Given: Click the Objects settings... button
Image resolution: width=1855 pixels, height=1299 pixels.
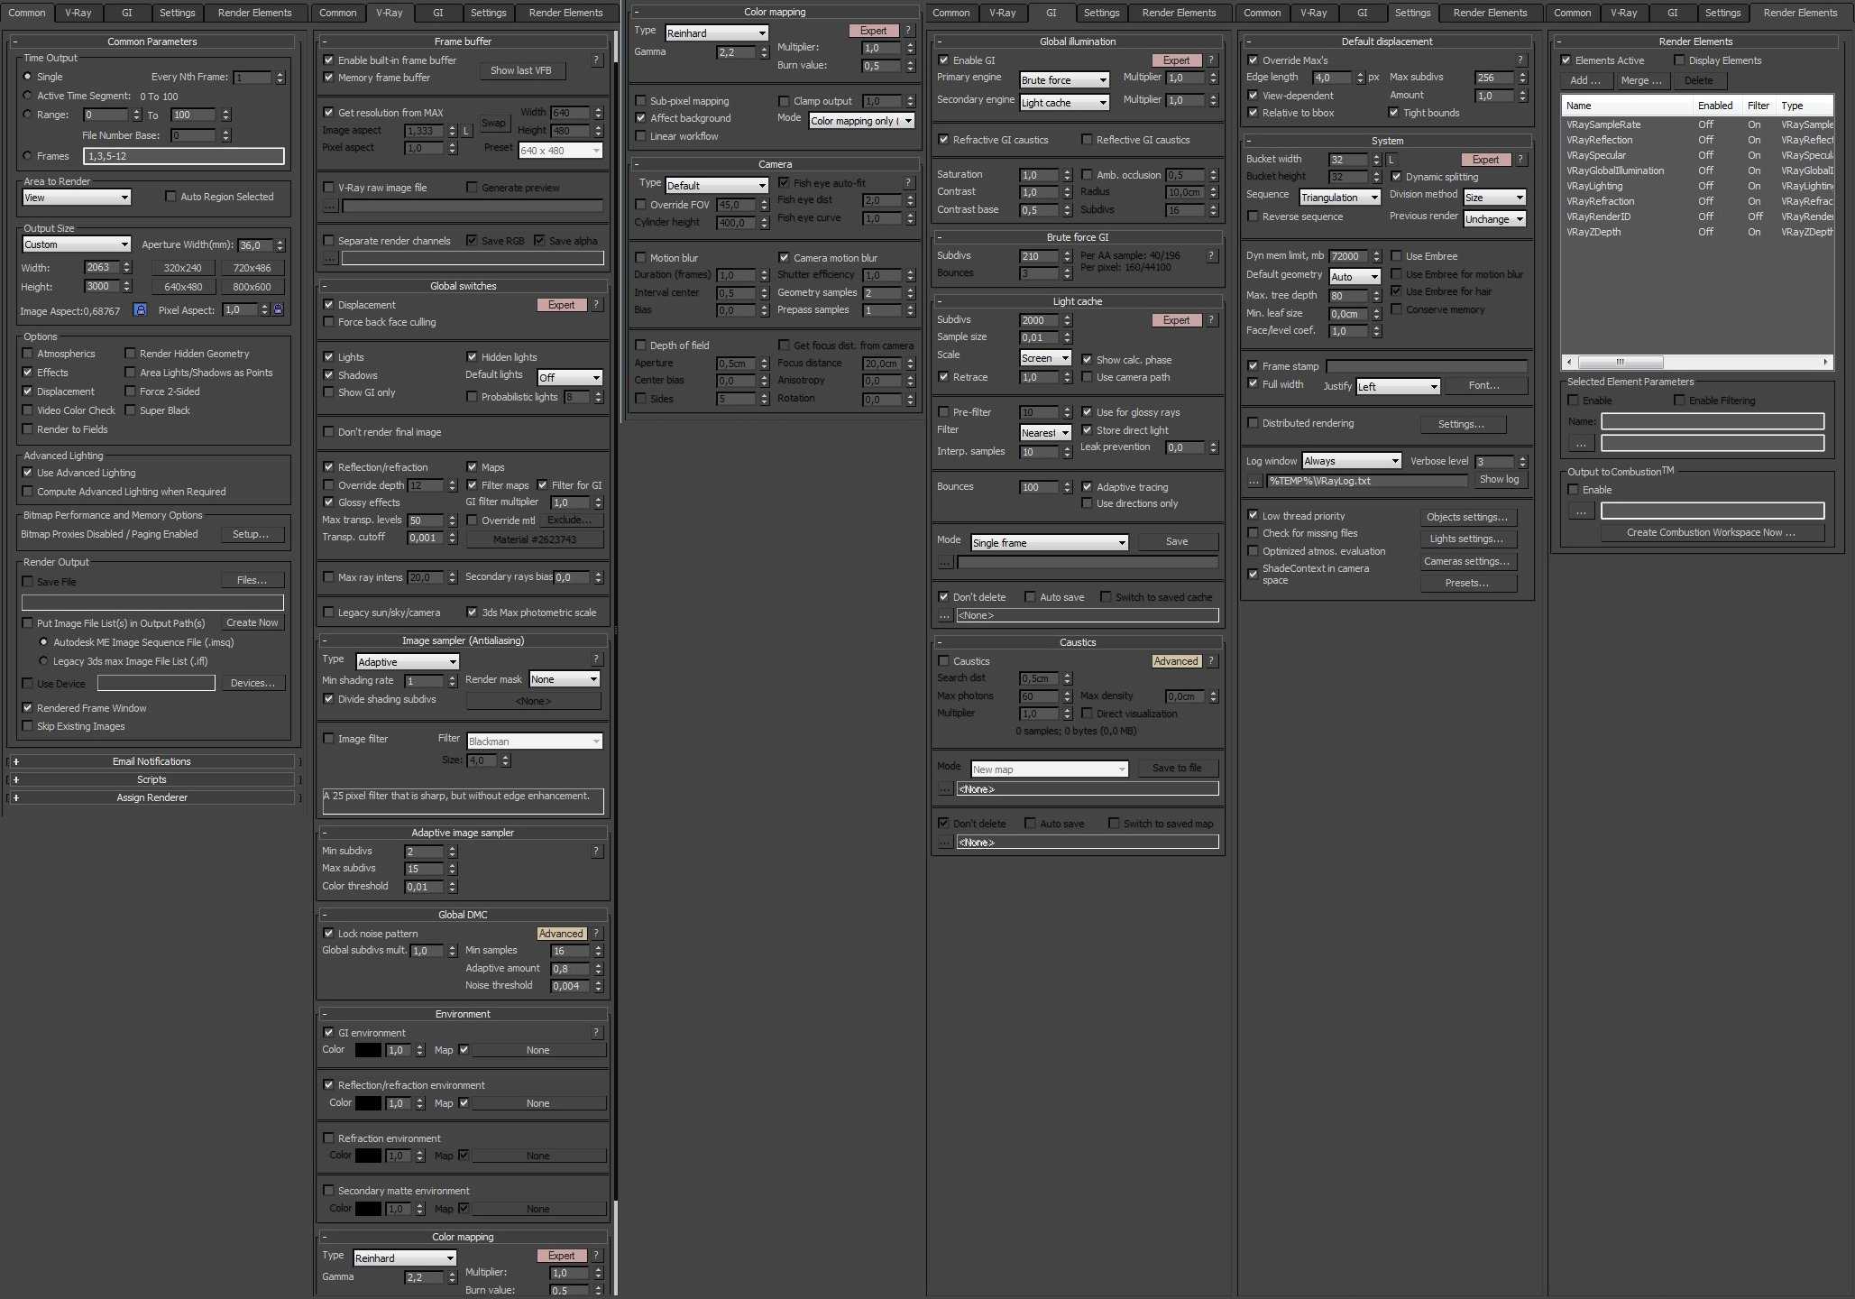Looking at the screenshot, I should click(1467, 517).
